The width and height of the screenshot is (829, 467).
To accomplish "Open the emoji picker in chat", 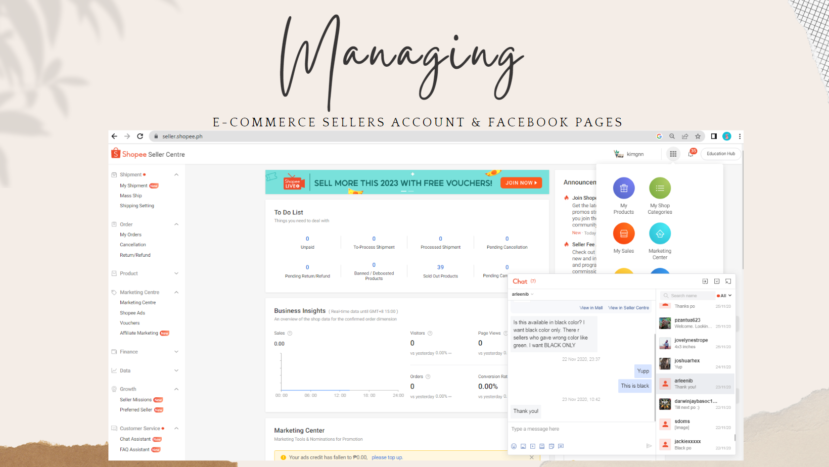I will point(514,446).
